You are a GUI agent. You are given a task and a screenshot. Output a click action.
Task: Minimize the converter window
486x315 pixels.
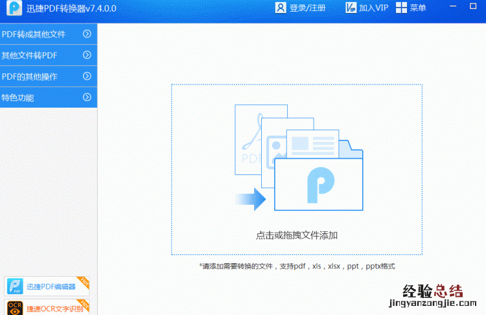[453, 6]
